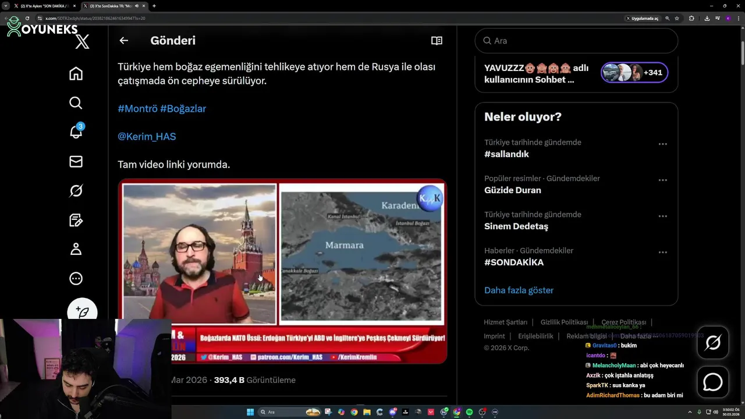Open a new browser tab with plus

[154, 6]
